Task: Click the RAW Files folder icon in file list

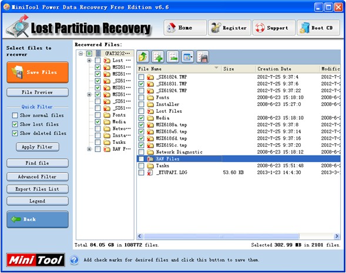Action: [x=150, y=159]
